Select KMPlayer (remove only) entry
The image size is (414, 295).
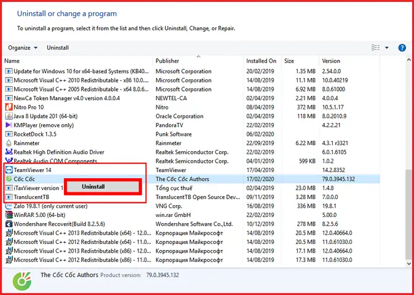[x=44, y=125]
